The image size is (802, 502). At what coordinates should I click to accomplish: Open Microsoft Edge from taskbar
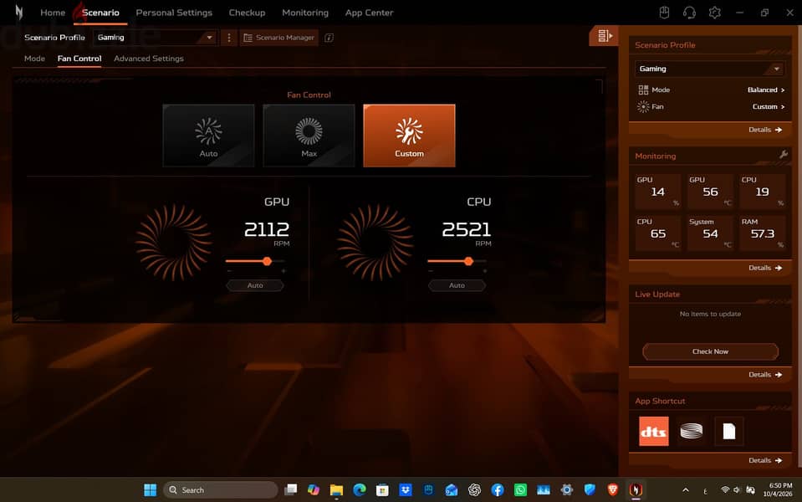(359, 489)
